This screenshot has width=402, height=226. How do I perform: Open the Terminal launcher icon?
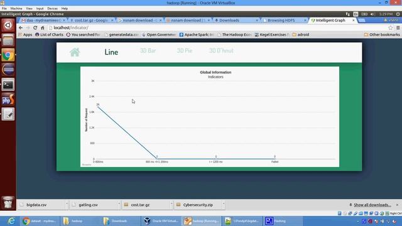click(x=8, y=85)
